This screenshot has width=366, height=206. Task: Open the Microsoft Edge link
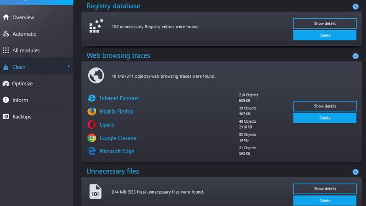point(117,151)
